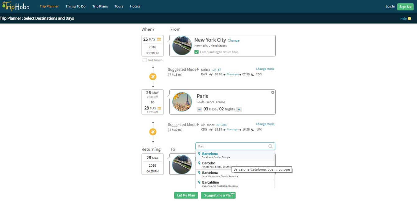Expand second Suggested Mode arrow (8 h 30 m)
This screenshot has height=206, width=417.
(x=198, y=124)
